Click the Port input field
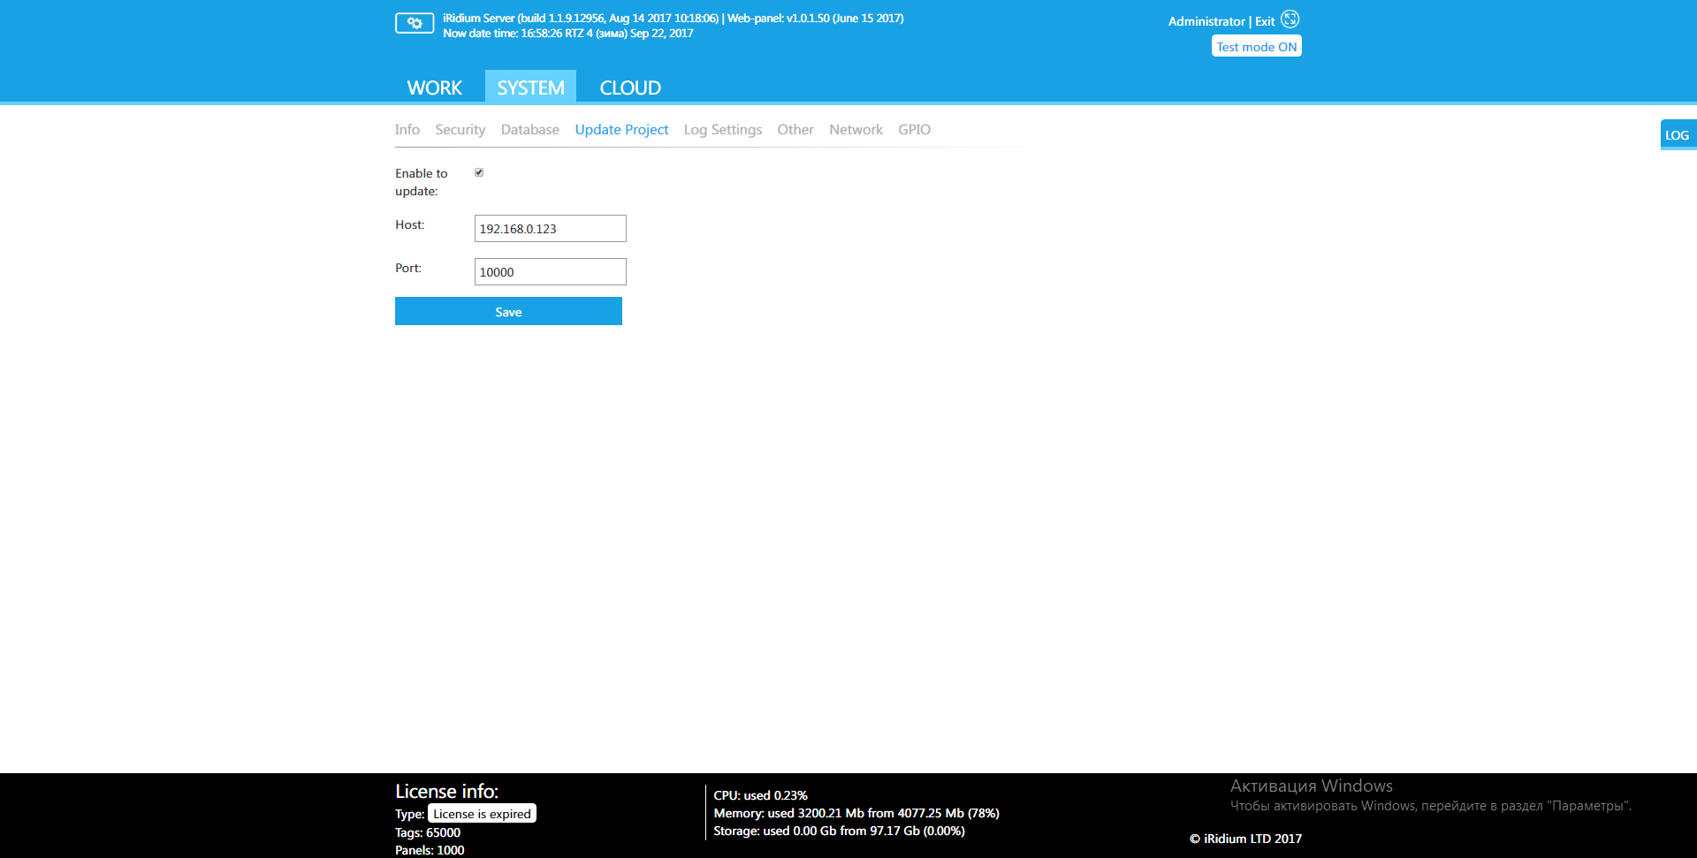The width and height of the screenshot is (1697, 858). click(x=550, y=271)
